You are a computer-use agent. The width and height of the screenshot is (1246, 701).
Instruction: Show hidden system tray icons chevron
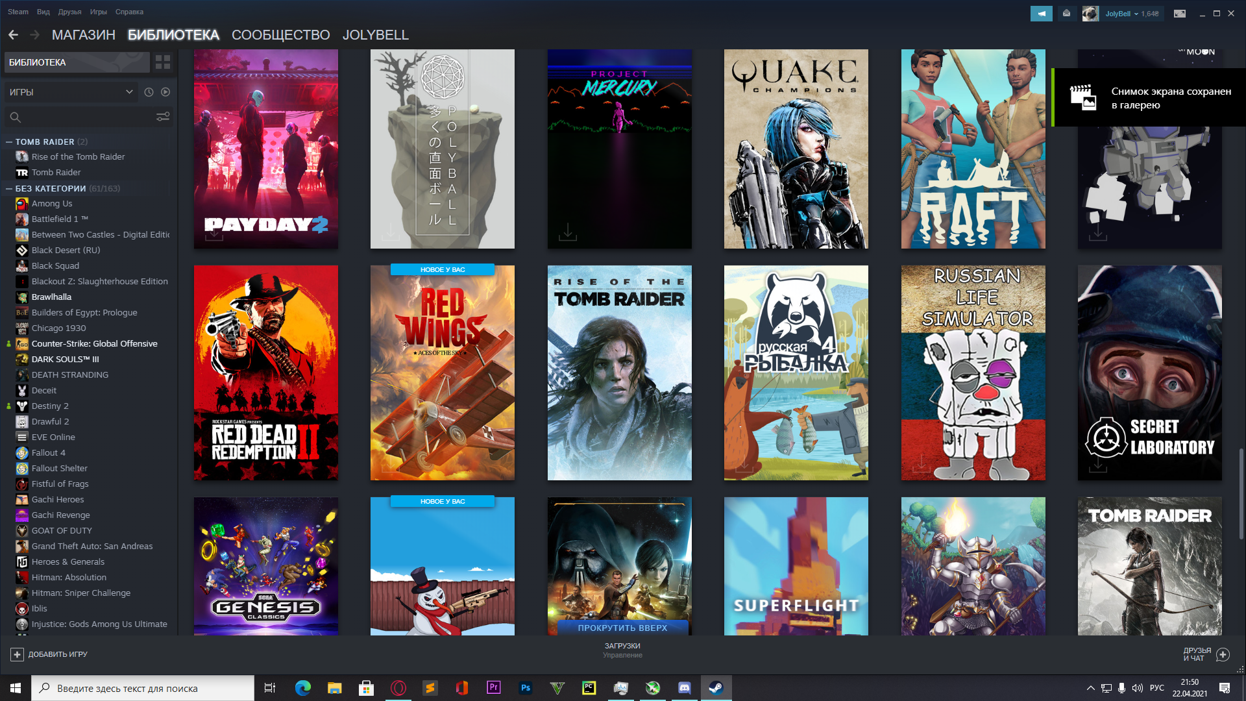tap(1091, 688)
